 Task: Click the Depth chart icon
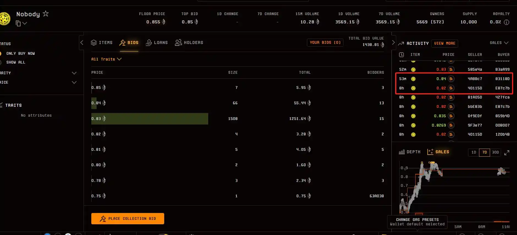[402, 152]
